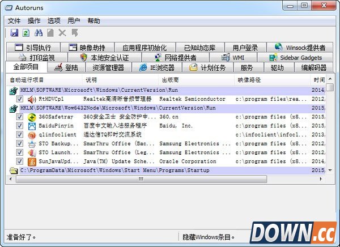This screenshot has height=247, width=340.
Task: Switch to the 映像劫持 tab
Action: pos(87,48)
